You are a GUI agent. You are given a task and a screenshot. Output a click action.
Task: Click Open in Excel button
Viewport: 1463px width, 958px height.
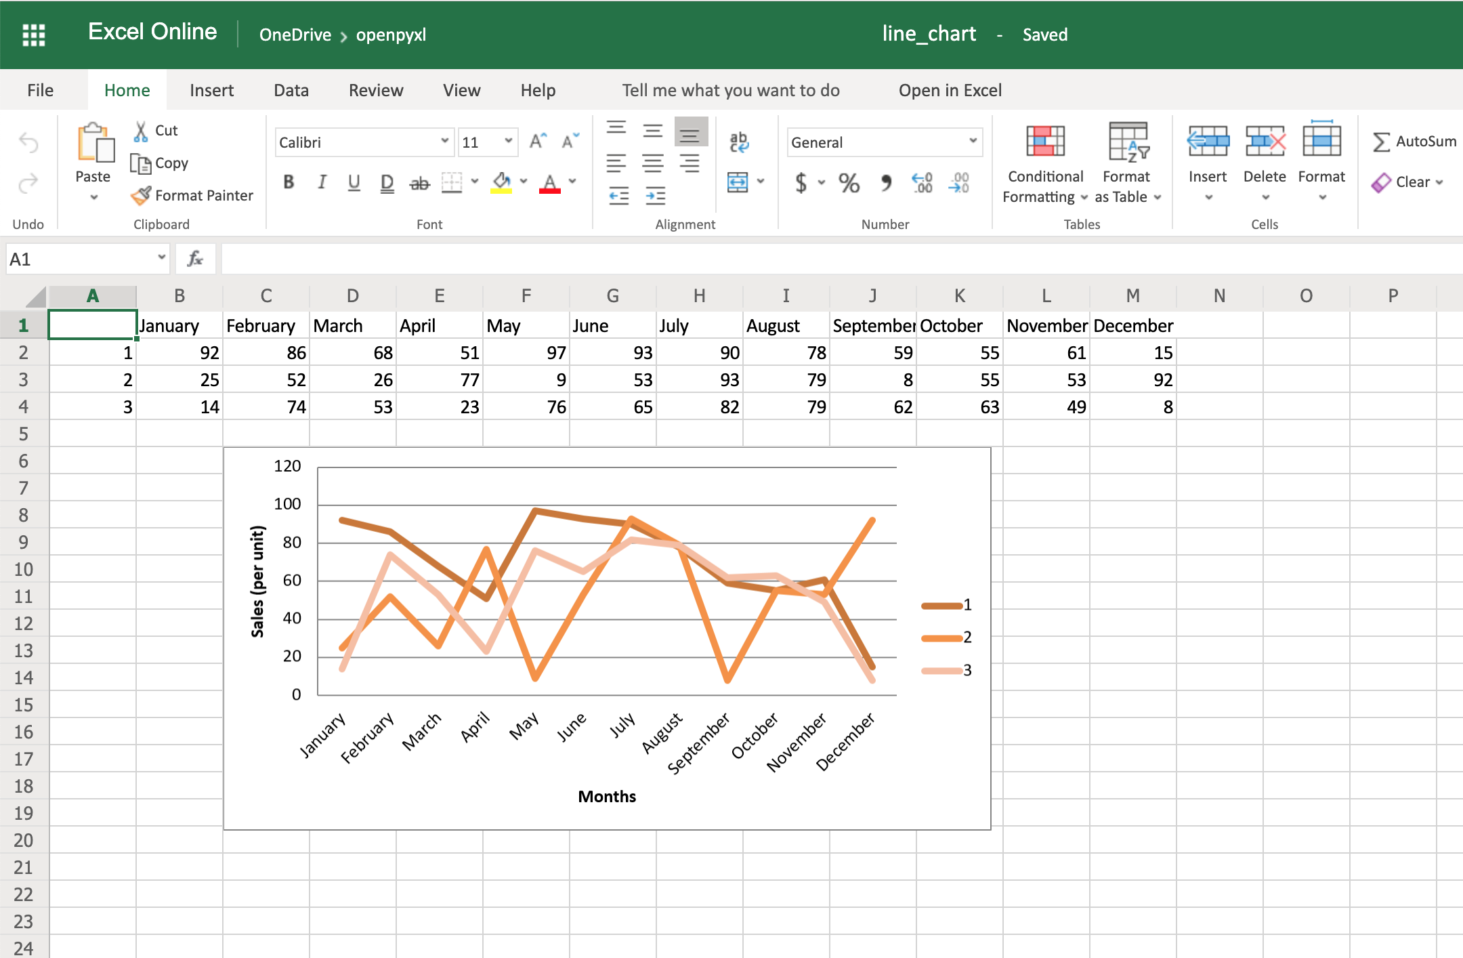click(x=950, y=90)
